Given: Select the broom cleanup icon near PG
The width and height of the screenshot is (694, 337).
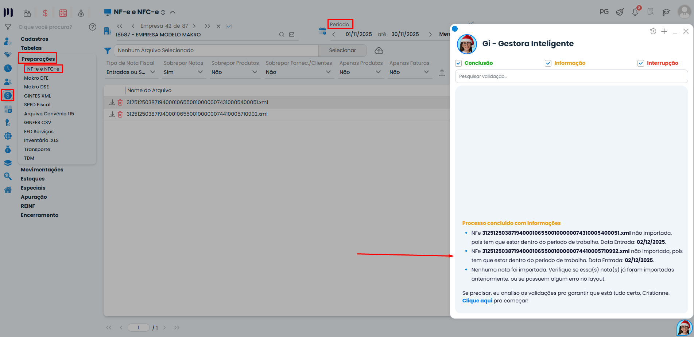Looking at the screenshot, I should click(x=620, y=12).
